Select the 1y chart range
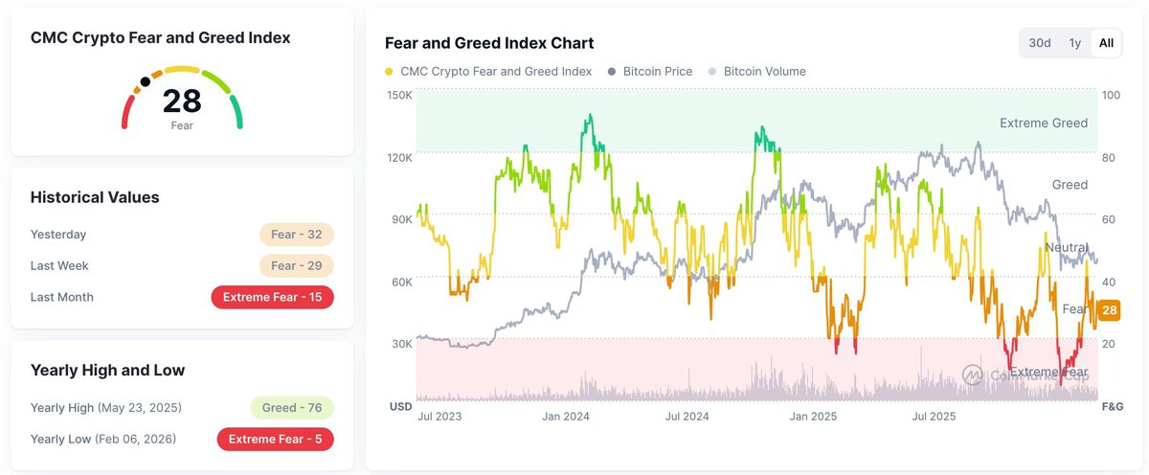1149x475 pixels. pyautogui.click(x=1074, y=43)
